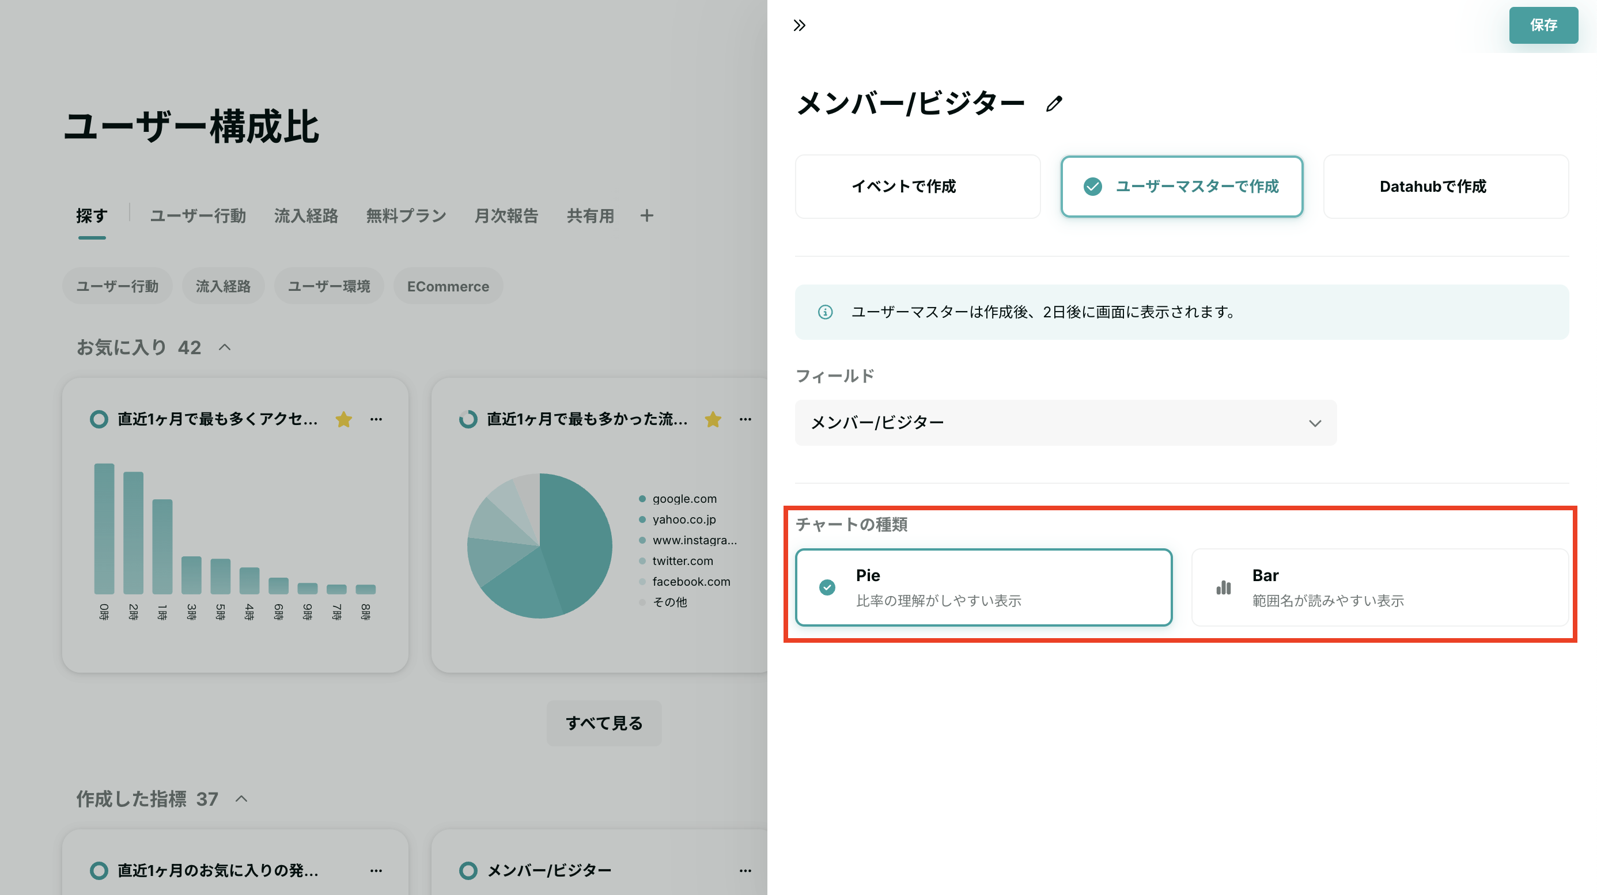
Task: Collapse the 作成した指標 37 section
Action: (x=242, y=799)
